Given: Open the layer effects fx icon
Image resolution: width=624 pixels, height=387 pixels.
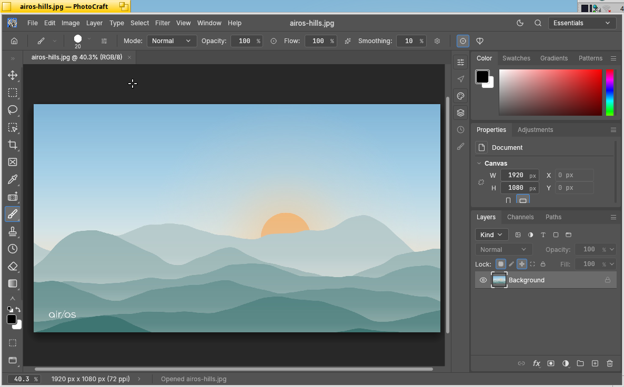Looking at the screenshot, I should pos(537,363).
